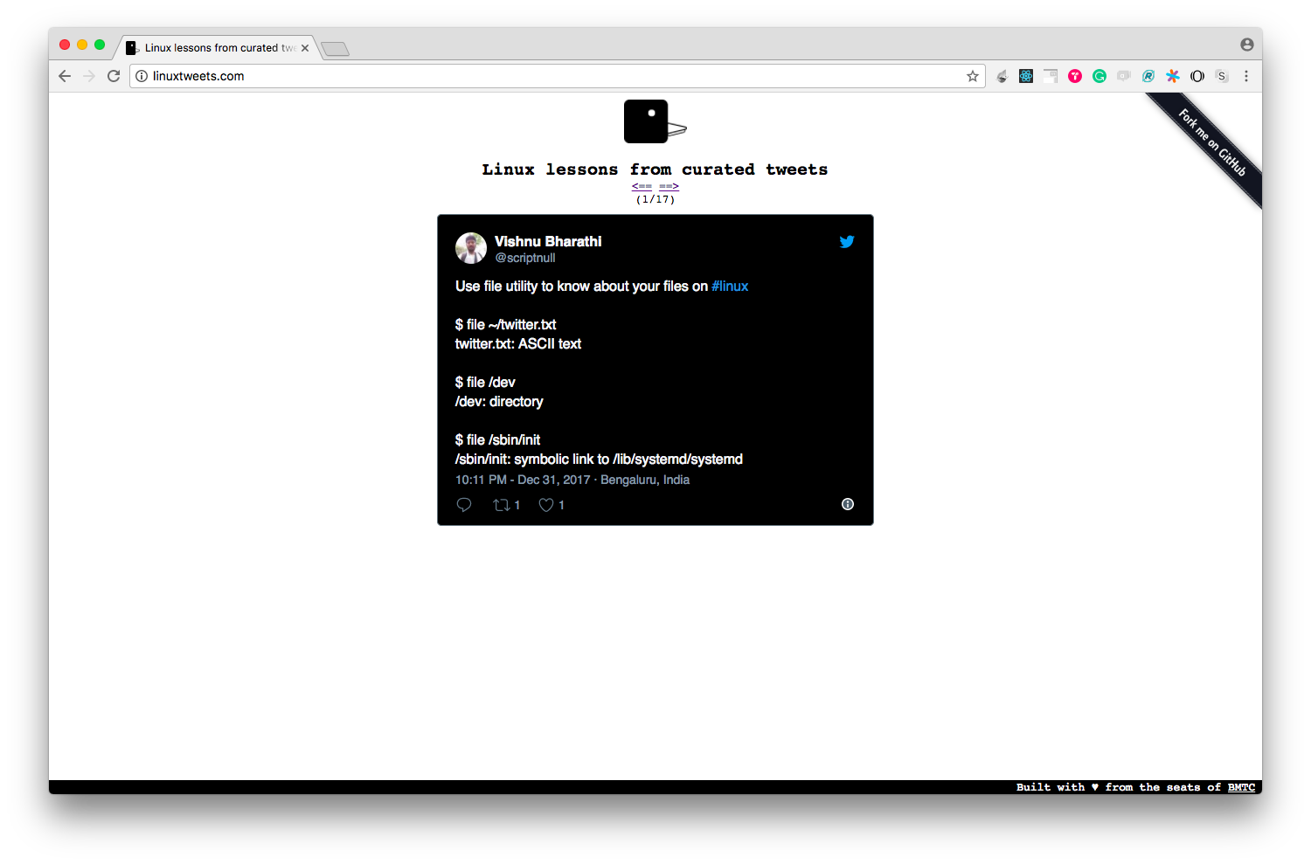The image size is (1311, 864).
Task: Reply to the tweet via speech bubble
Action: 464,505
